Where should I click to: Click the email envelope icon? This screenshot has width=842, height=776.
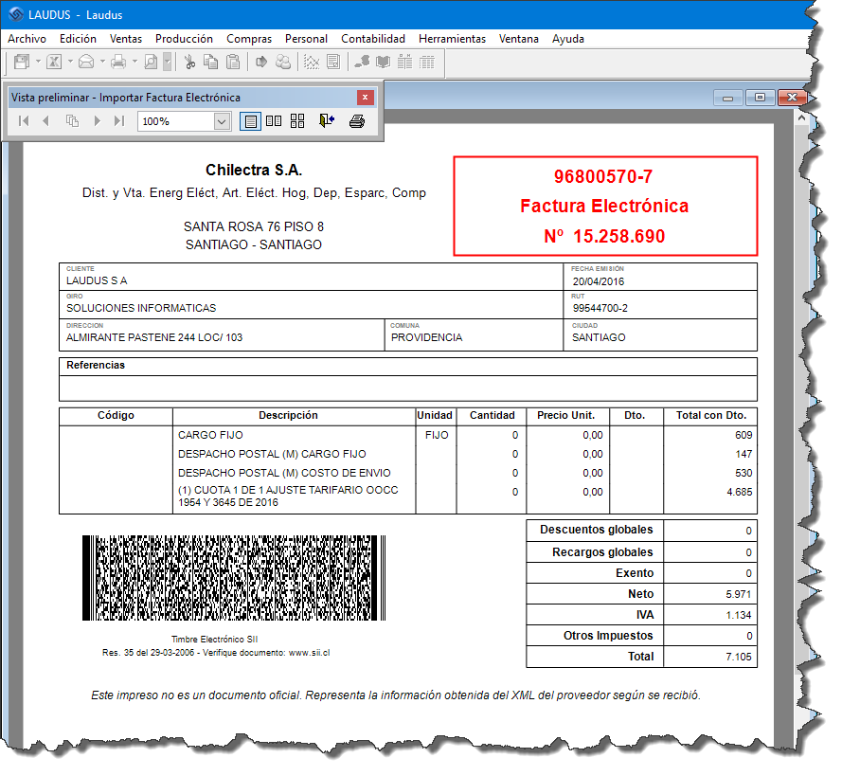point(86,62)
